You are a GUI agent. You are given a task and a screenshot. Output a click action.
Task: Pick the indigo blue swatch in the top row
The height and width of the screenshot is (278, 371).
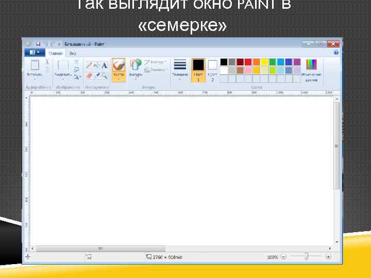pyautogui.click(x=289, y=62)
